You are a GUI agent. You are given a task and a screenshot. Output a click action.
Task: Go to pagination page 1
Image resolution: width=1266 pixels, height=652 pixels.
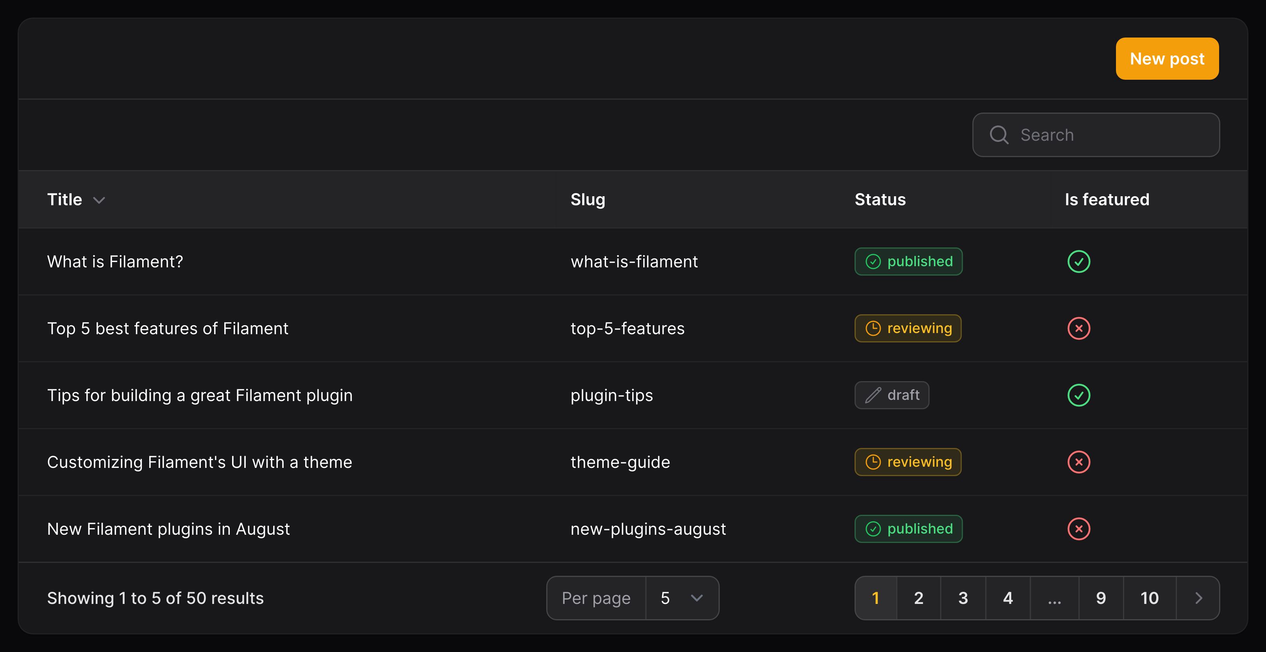click(x=876, y=598)
